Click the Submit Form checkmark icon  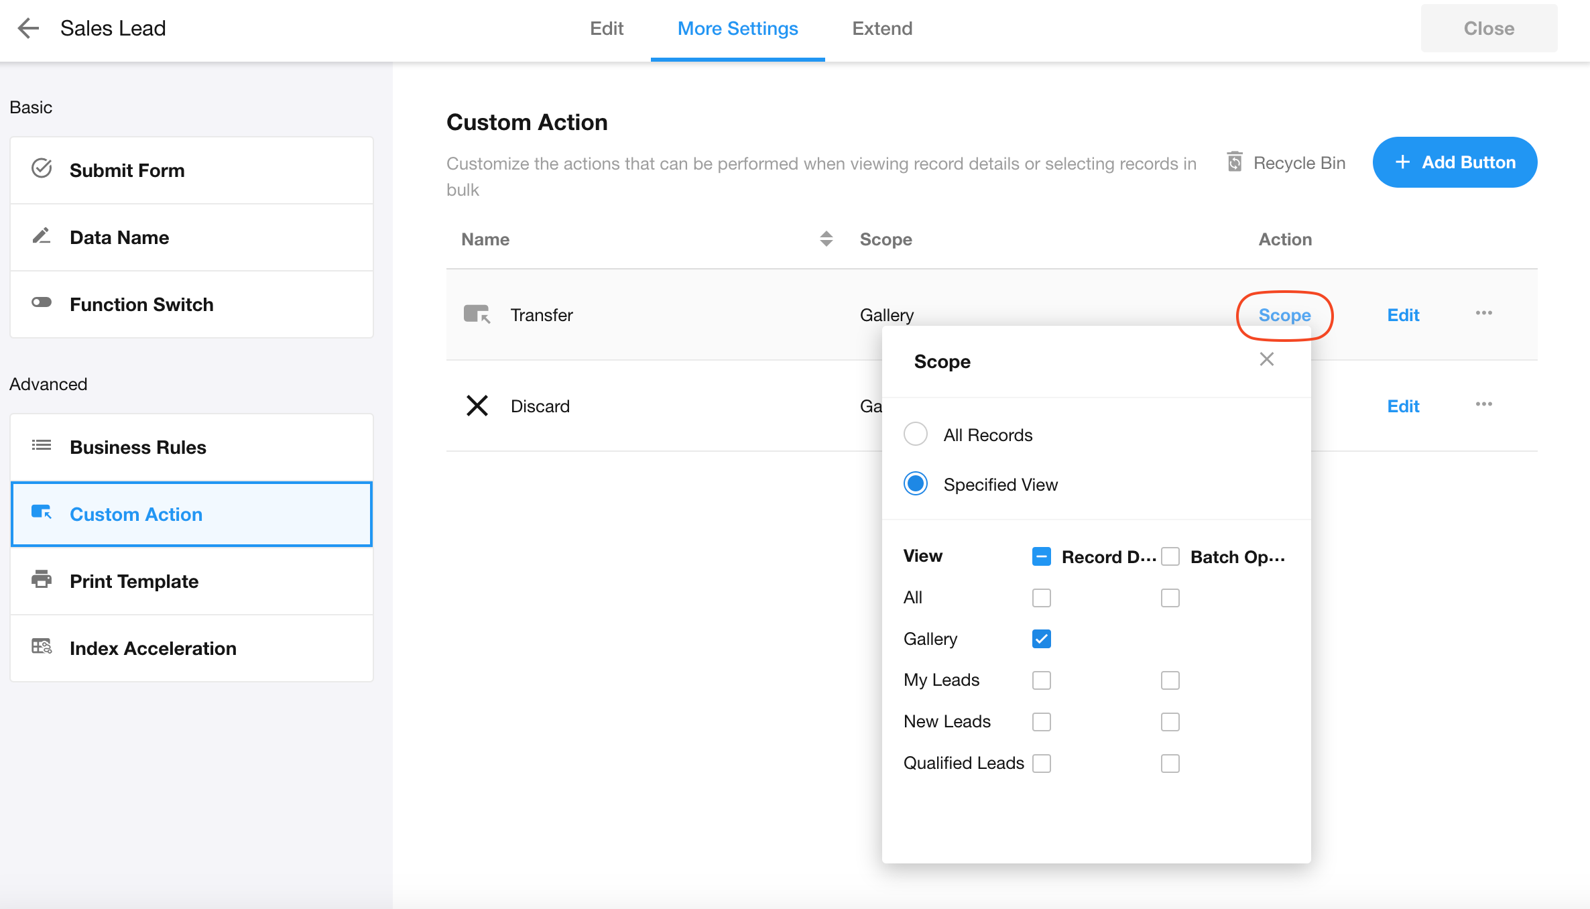click(x=42, y=169)
